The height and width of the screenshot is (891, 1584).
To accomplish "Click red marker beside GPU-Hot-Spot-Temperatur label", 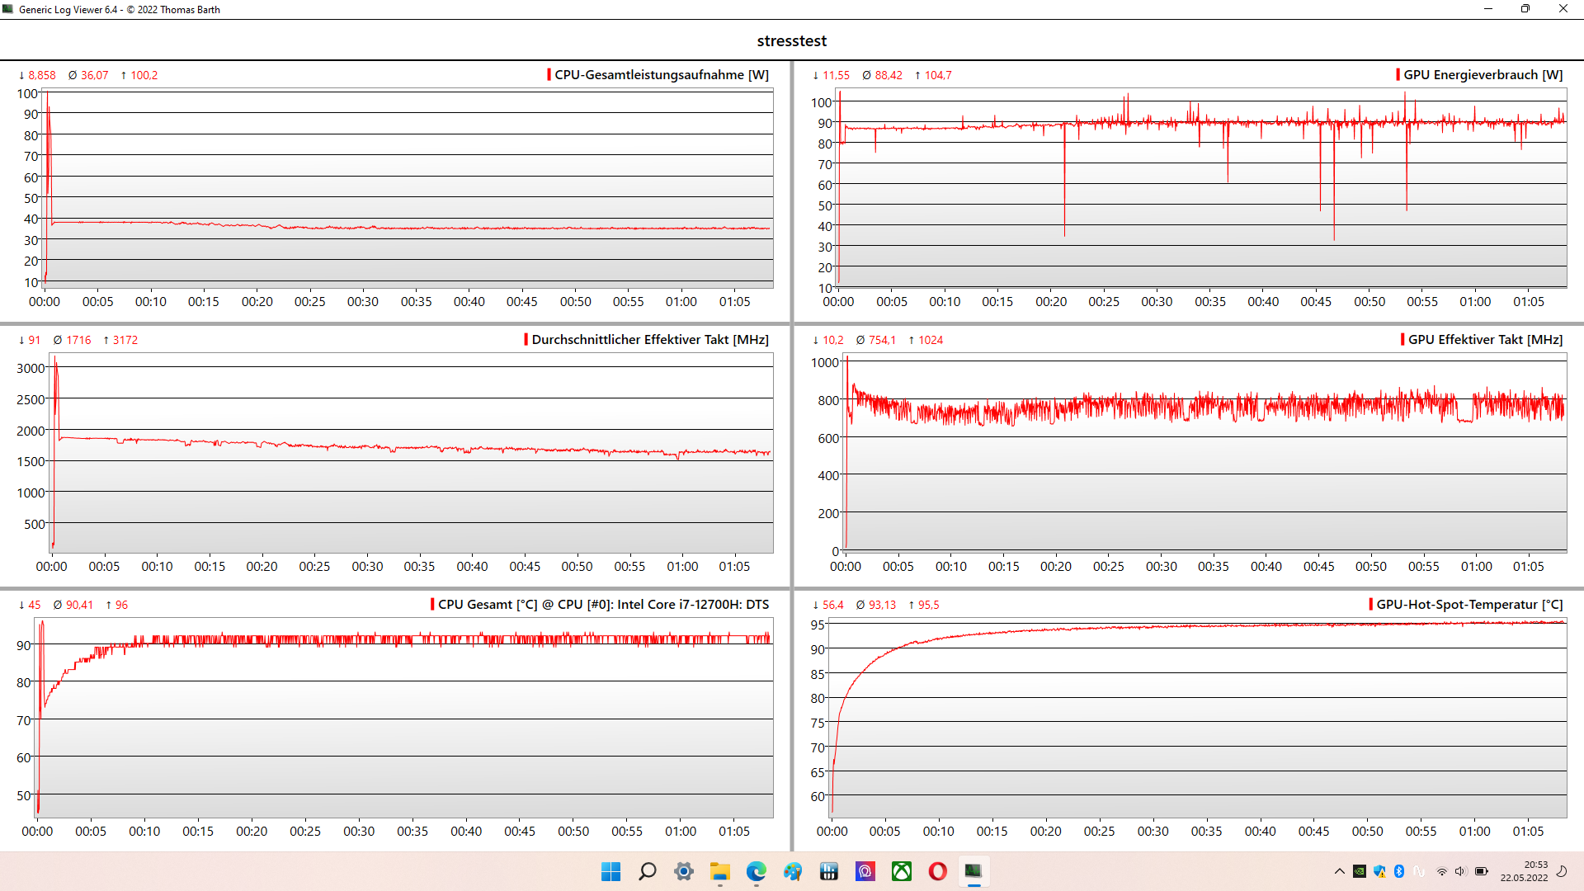I will coord(1371,604).
